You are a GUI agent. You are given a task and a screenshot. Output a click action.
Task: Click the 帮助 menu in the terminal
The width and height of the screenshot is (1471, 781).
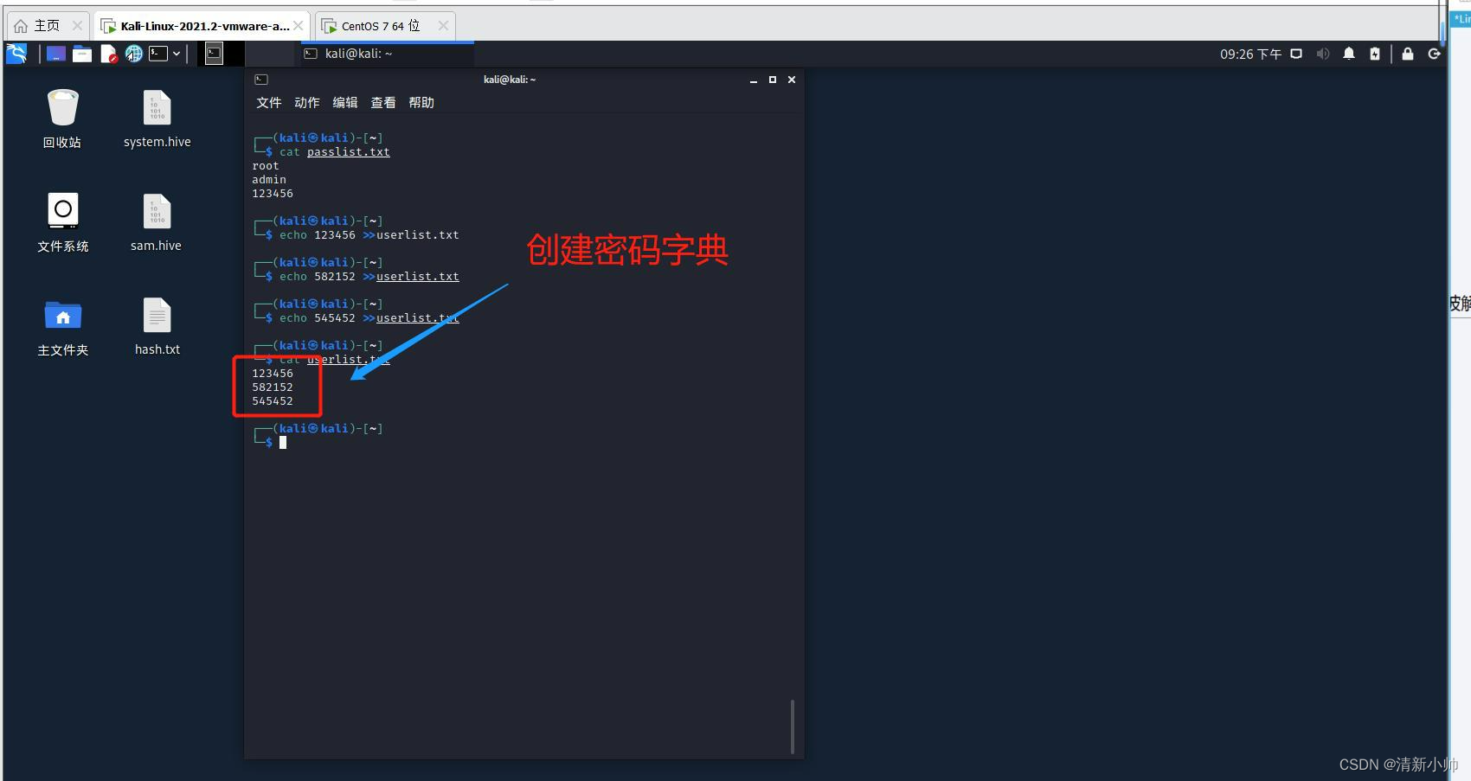pyautogui.click(x=421, y=102)
